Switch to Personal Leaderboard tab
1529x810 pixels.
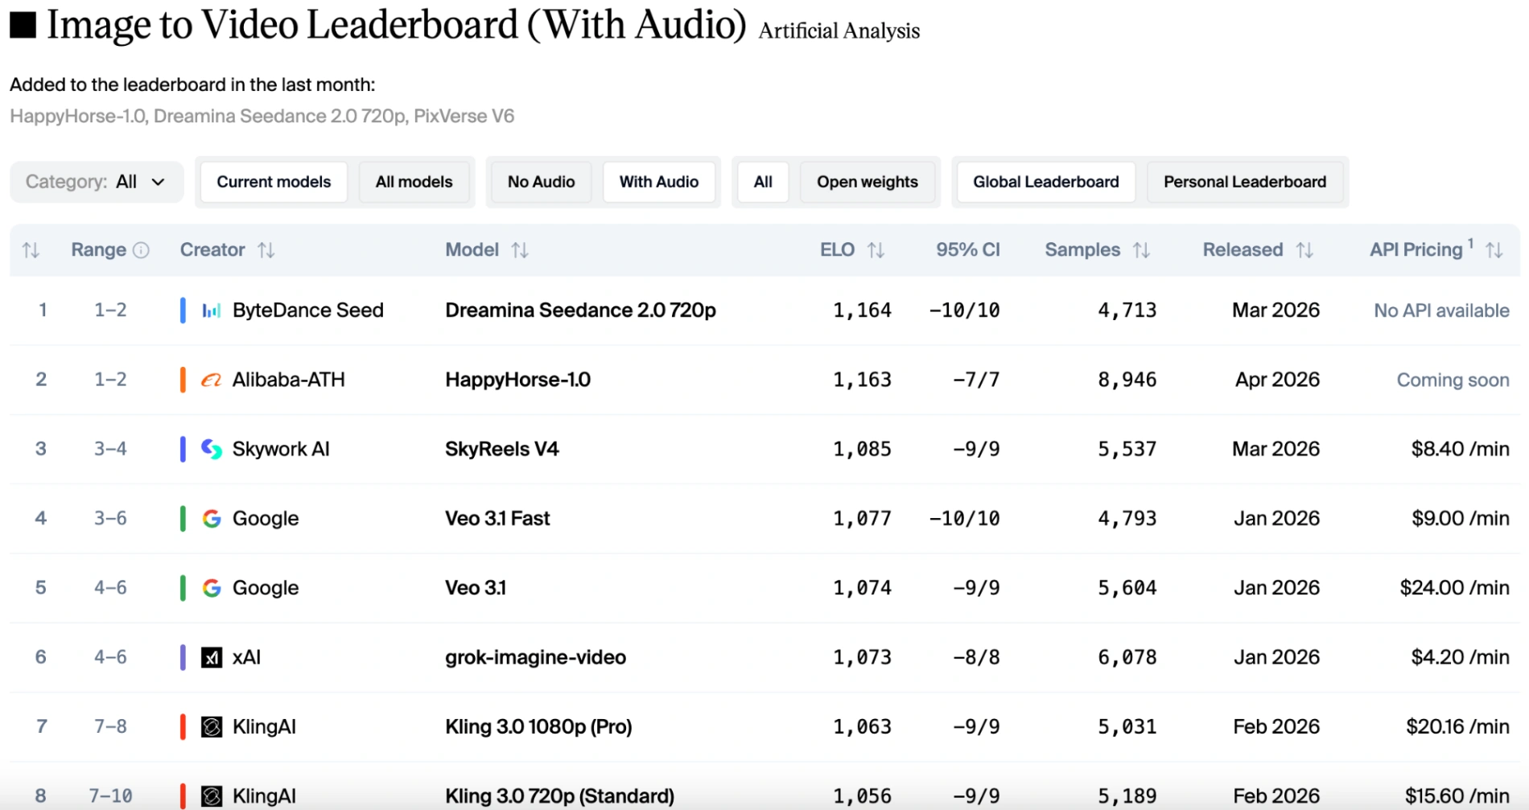pyautogui.click(x=1244, y=182)
